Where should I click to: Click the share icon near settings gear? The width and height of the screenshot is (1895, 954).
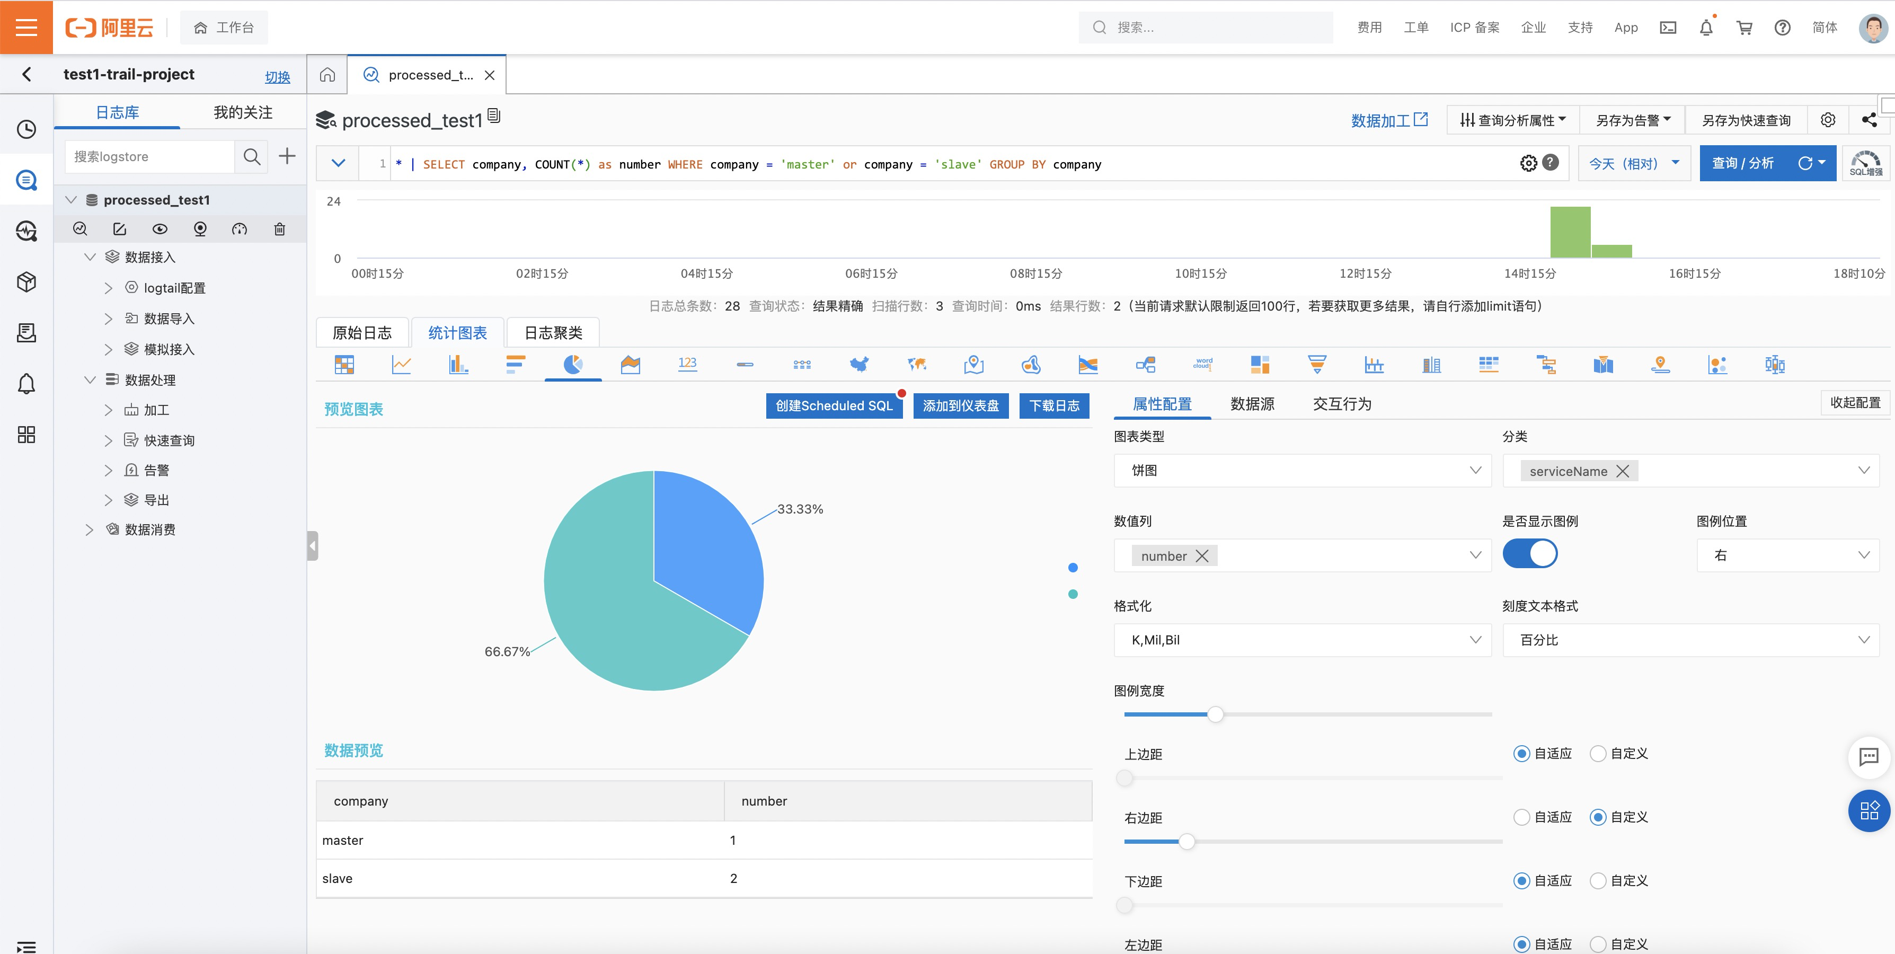[x=1869, y=120]
